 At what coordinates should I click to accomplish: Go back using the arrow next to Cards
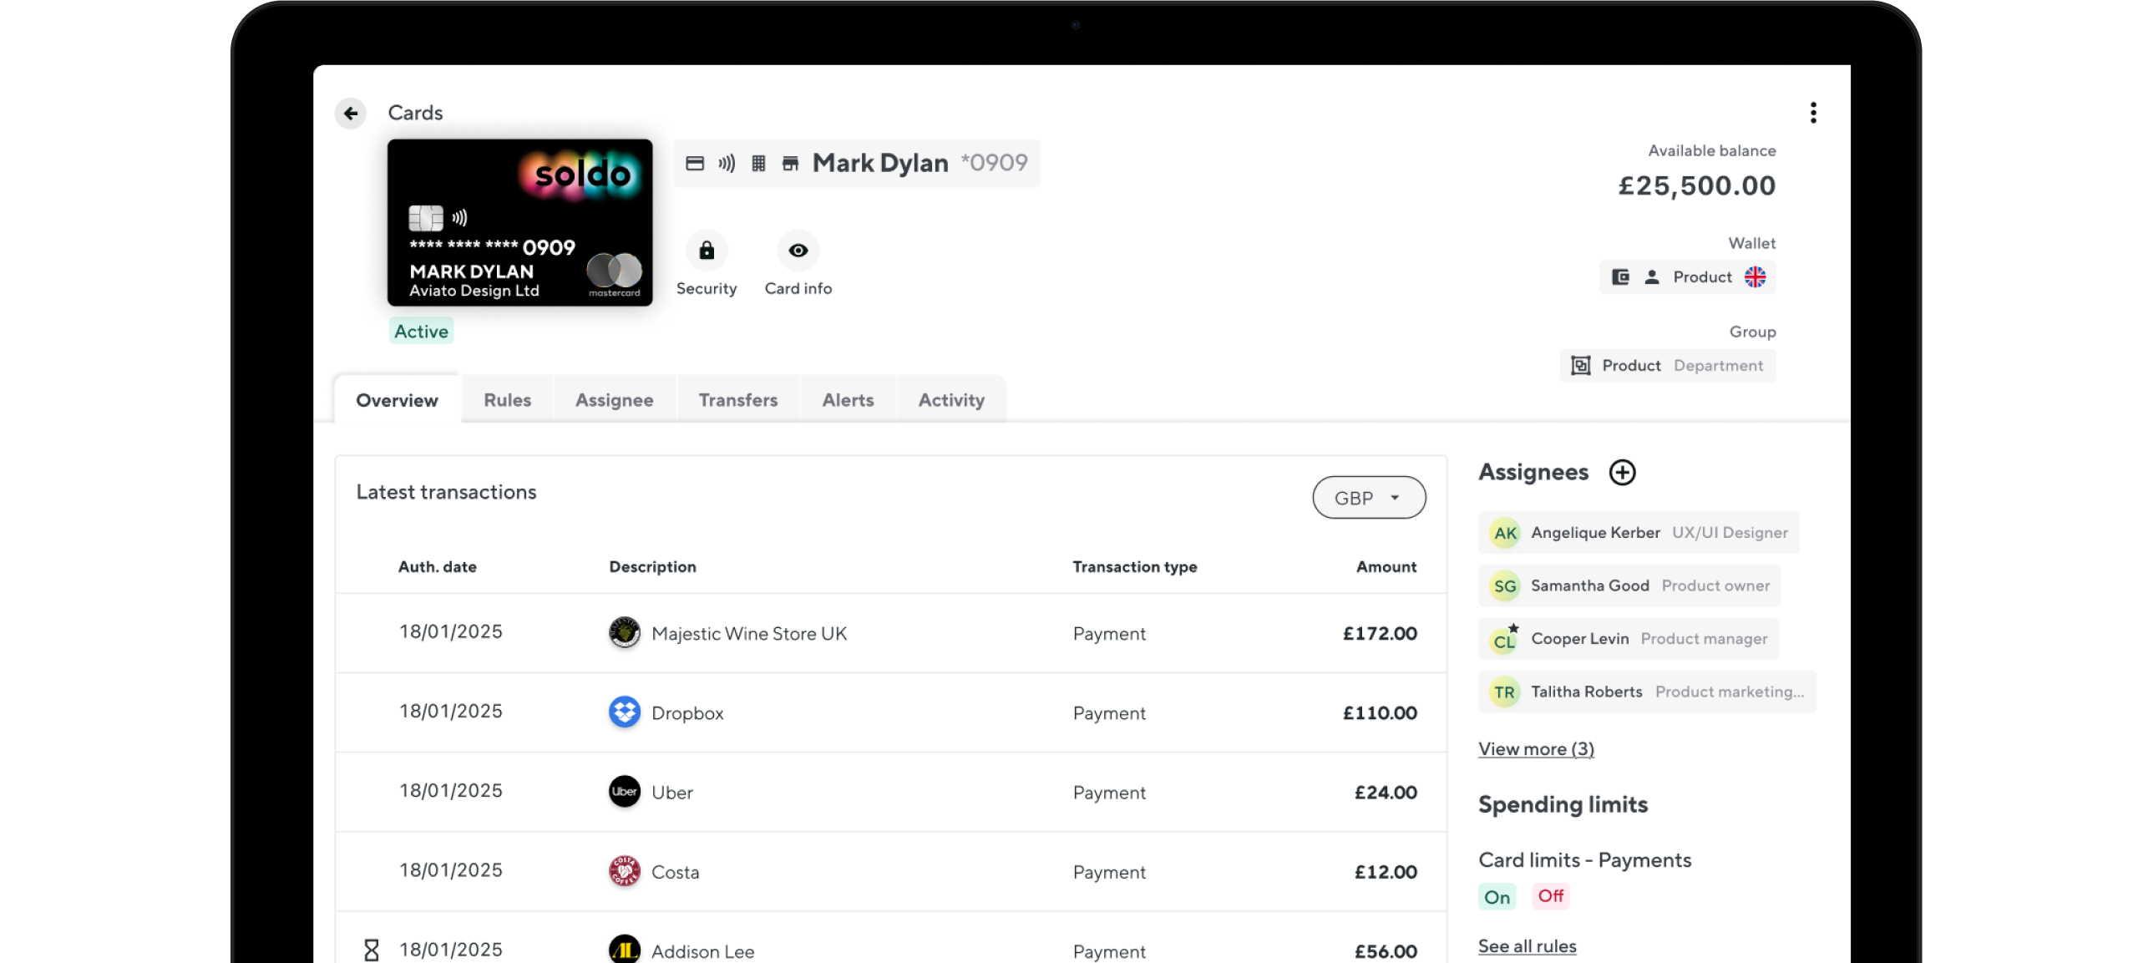(x=351, y=113)
